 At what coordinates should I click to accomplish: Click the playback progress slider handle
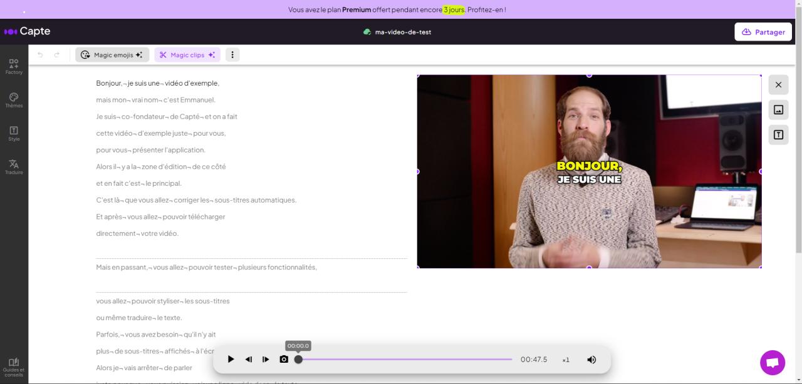298,360
